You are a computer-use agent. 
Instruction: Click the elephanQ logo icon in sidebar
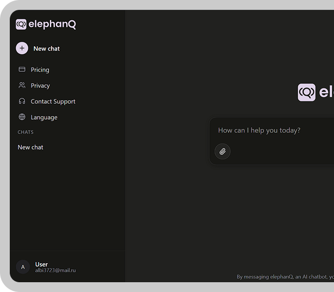(21, 24)
